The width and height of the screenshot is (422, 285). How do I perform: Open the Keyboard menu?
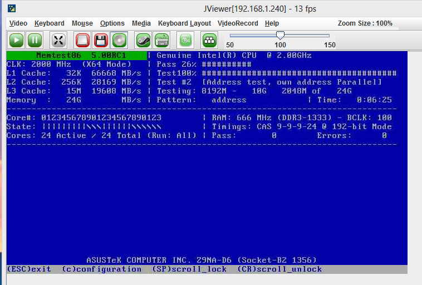tap(49, 23)
